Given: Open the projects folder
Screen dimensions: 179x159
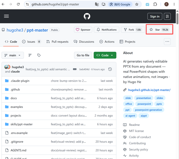Looking at the screenshot, I should coord(16,116).
